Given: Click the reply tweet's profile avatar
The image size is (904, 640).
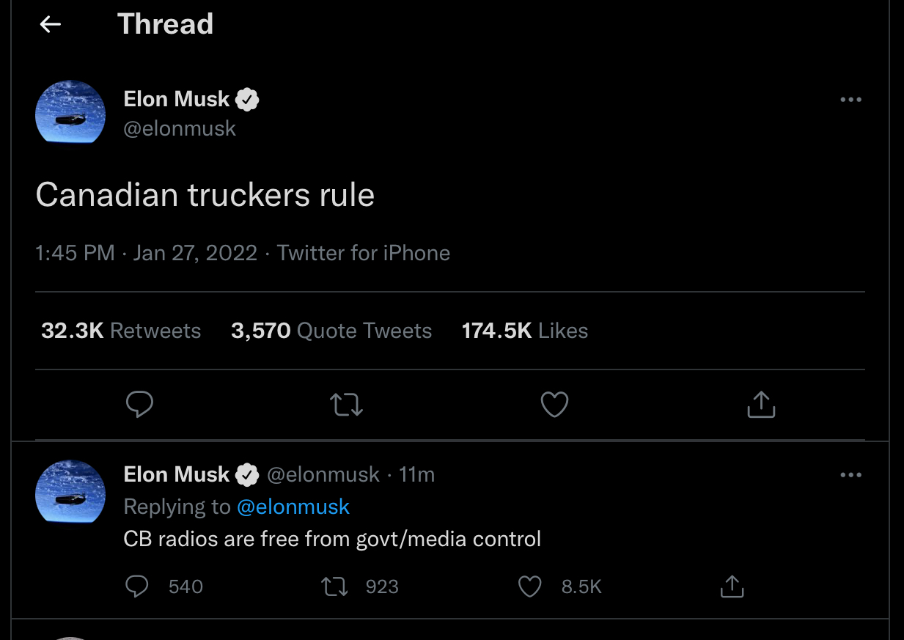Looking at the screenshot, I should (x=70, y=490).
